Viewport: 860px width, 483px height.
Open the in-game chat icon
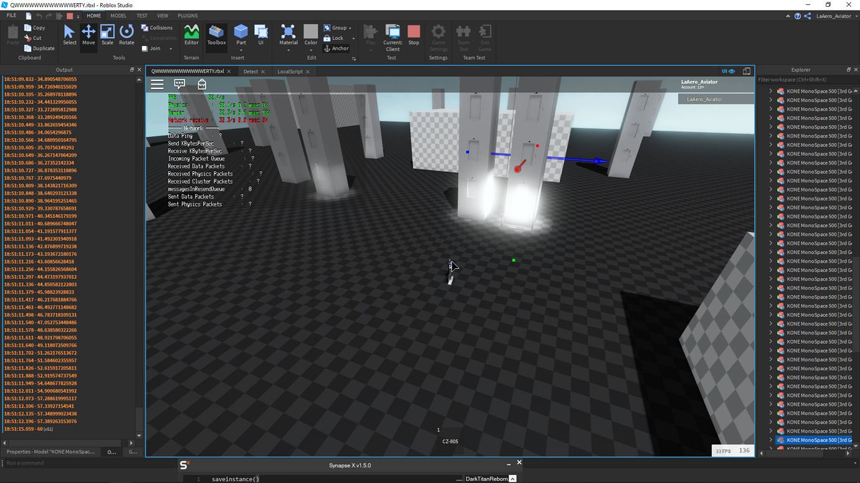click(x=179, y=84)
